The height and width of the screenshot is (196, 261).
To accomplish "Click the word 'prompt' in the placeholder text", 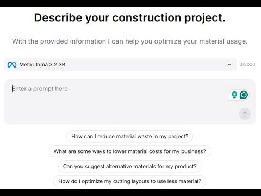I will tap(43, 89).
